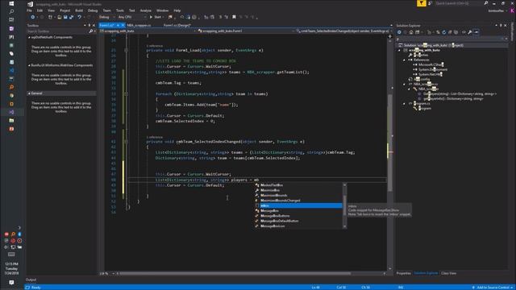Click the Save toolbar icon
This screenshot has width=516, height=290.
click(x=65, y=17)
